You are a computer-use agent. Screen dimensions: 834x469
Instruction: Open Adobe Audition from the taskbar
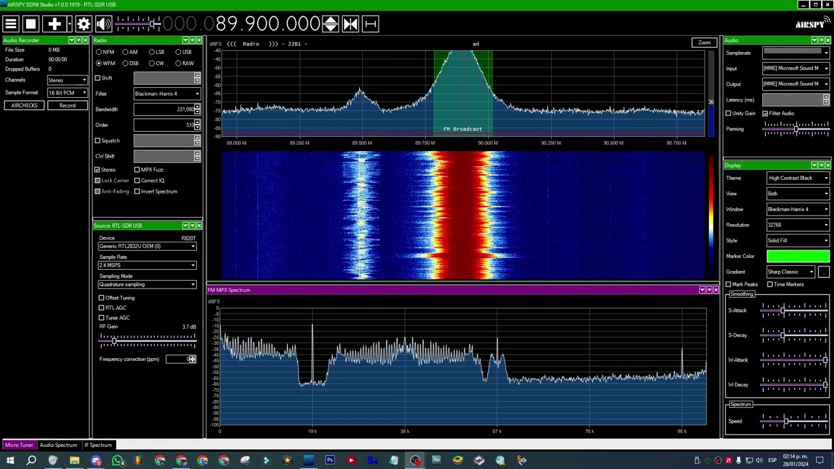pyautogui.click(x=436, y=461)
